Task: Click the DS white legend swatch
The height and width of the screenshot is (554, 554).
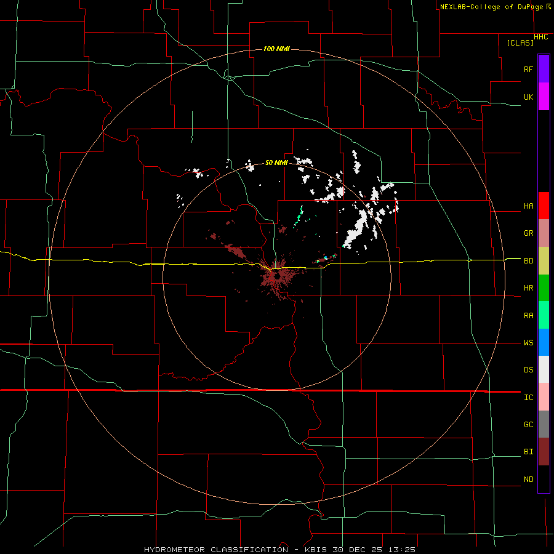Action: [544, 369]
